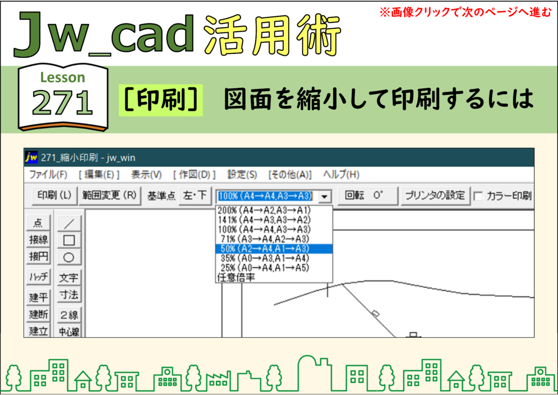
Task: Select 200% (A4→A2,A3→A1) option
Action: pyautogui.click(x=274, y=210)
